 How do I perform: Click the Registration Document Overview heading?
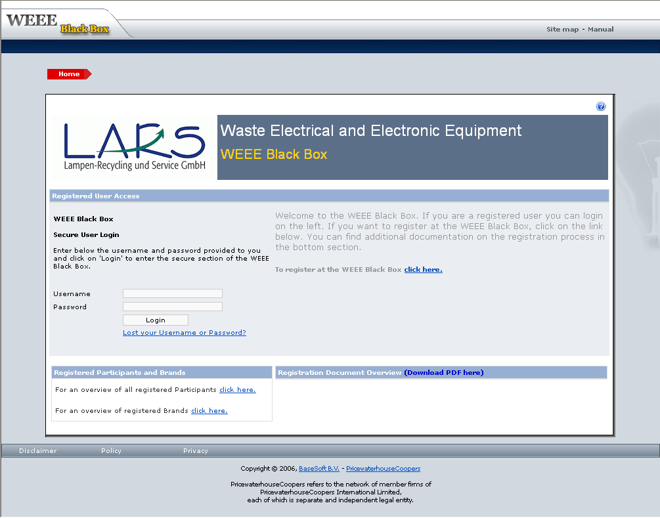point(340,372)
